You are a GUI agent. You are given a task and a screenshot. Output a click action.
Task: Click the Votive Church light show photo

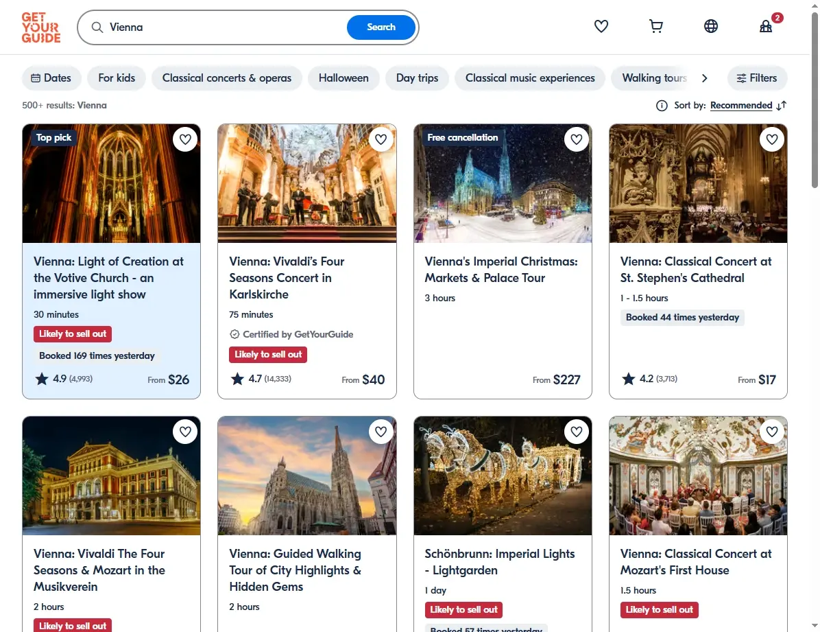coord(111,183)
